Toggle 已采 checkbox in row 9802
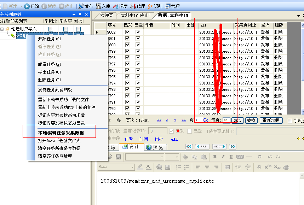Viewport: 304px width, 205px height. click(127, 32)
